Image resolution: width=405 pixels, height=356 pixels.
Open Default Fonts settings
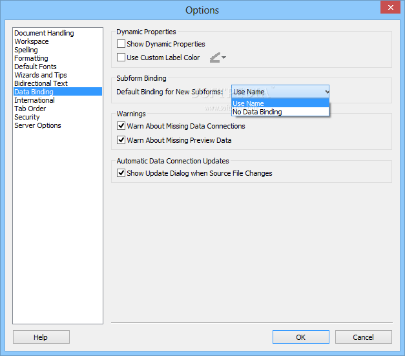click(57, 67)
